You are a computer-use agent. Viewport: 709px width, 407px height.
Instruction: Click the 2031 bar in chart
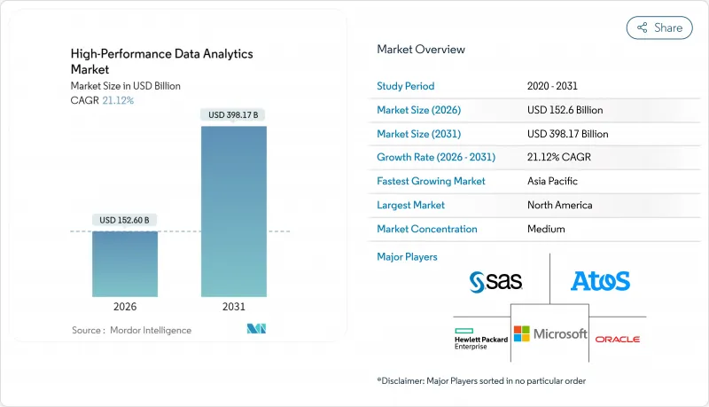[x=234, y=211]
